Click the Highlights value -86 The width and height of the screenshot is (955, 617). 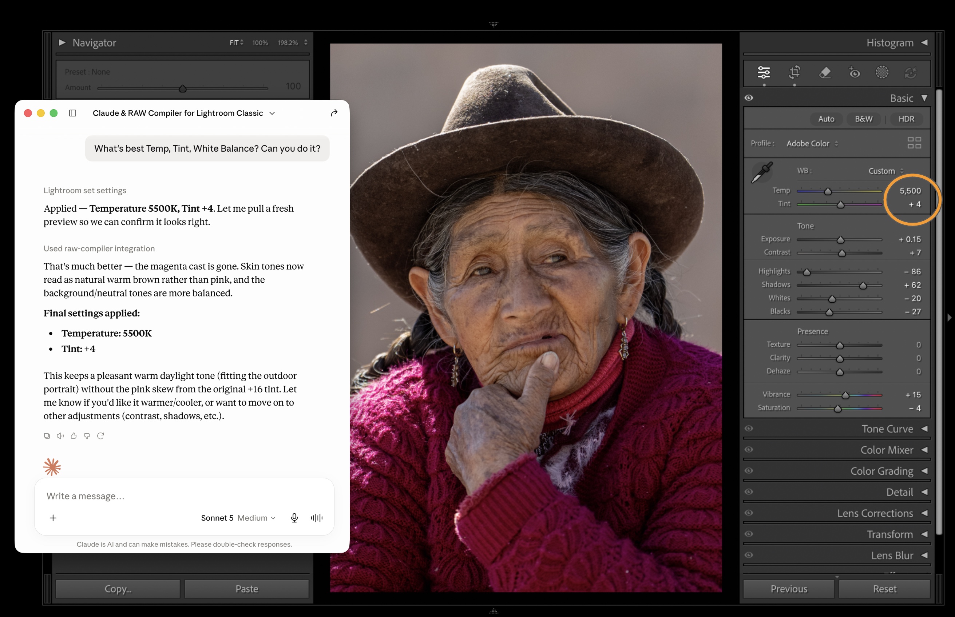coord(912,272)
